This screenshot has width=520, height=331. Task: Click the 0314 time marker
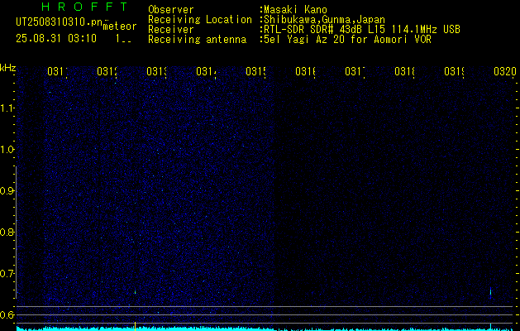[207, 71]
